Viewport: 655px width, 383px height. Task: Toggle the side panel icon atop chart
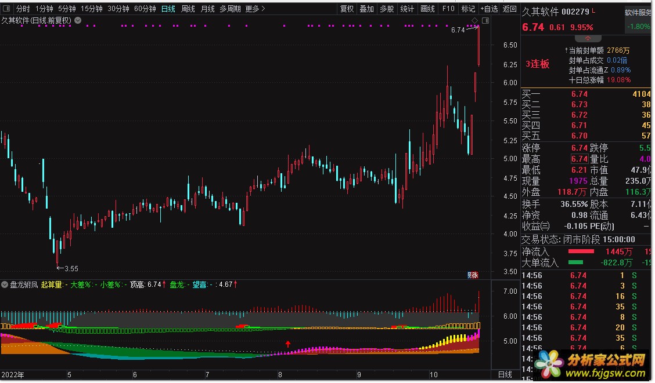point(485,20)
